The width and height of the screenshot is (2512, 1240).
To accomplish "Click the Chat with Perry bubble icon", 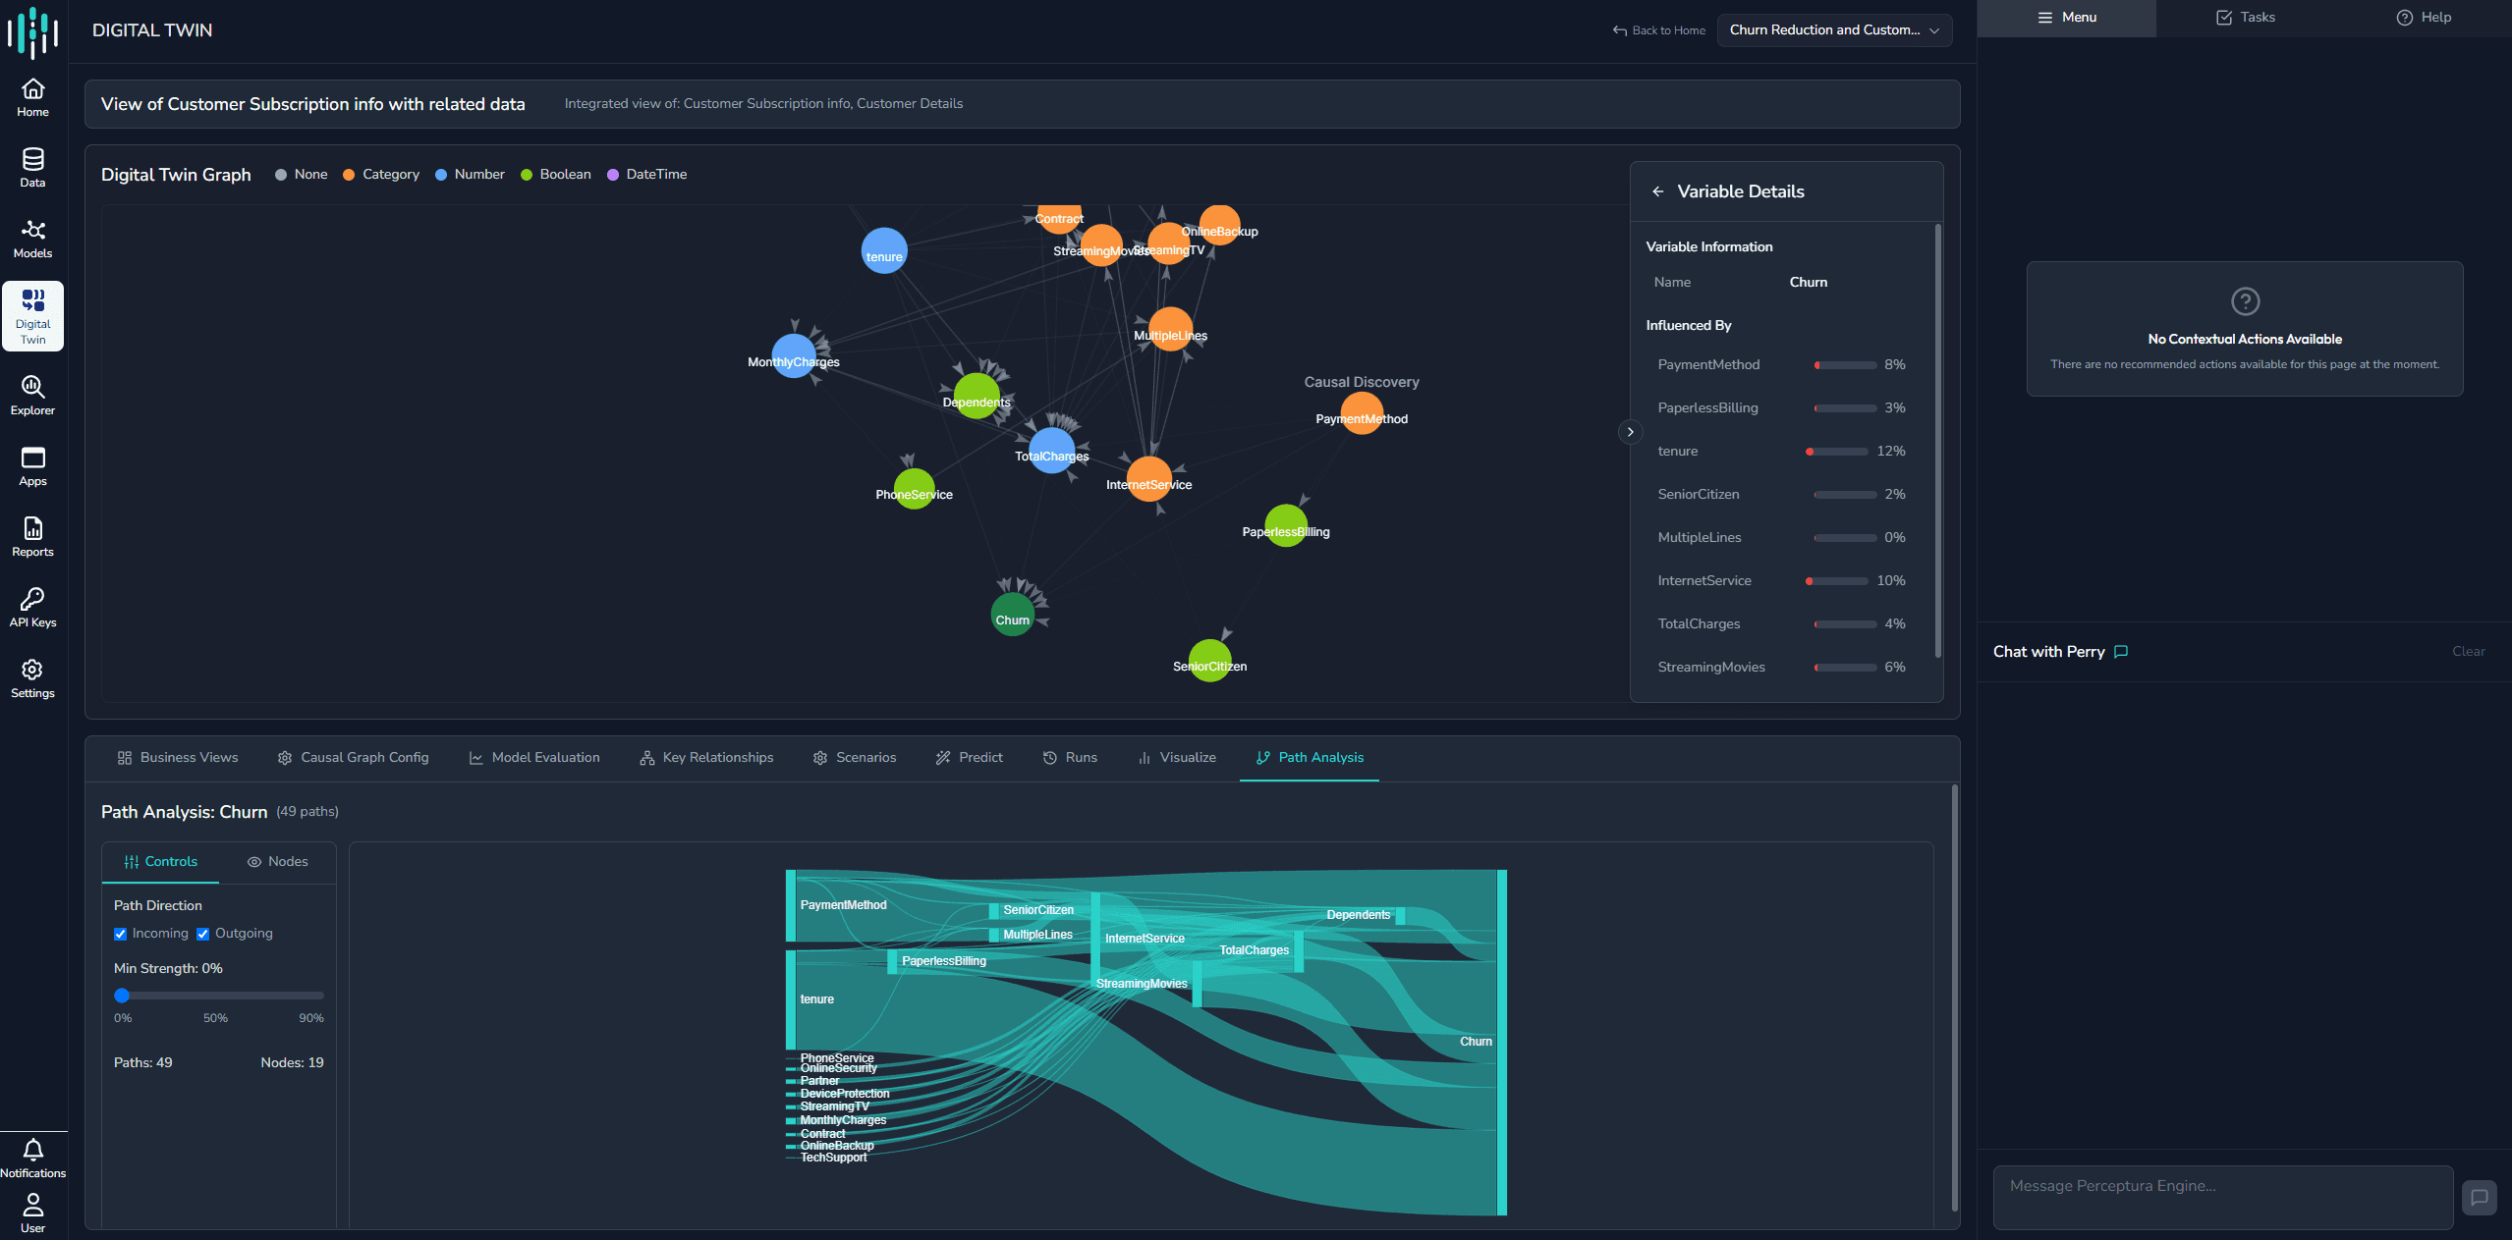I will click(2121, 652).
